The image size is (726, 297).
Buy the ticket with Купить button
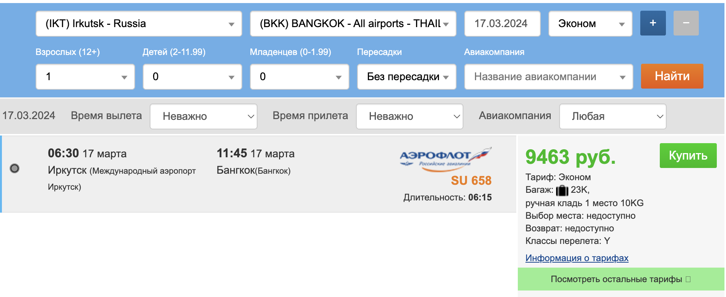pos(688,155)
